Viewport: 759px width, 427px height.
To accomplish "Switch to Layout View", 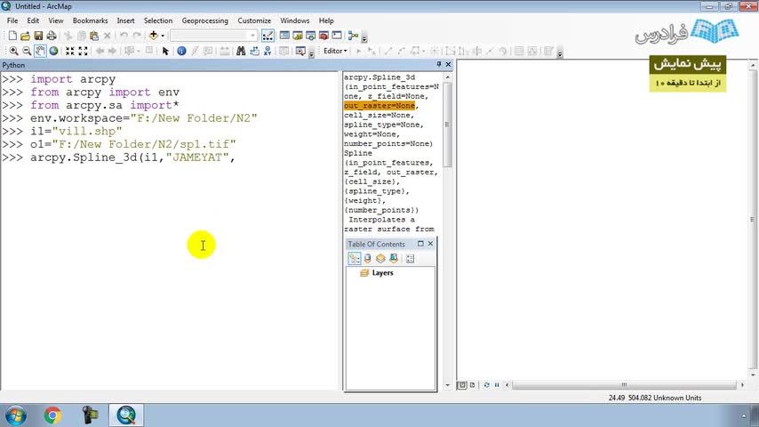I will coord(473,385).
